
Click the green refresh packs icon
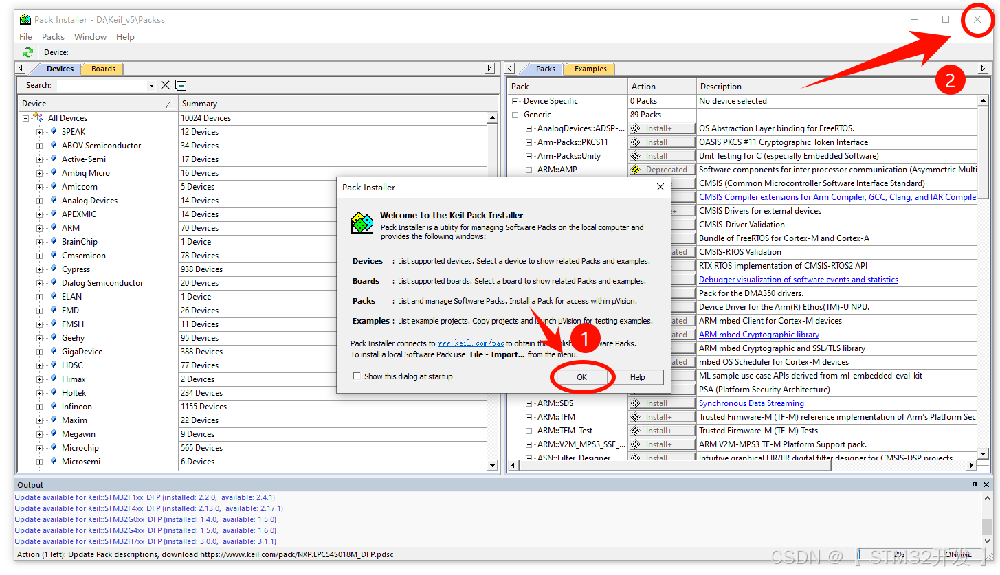pos(27,52)
